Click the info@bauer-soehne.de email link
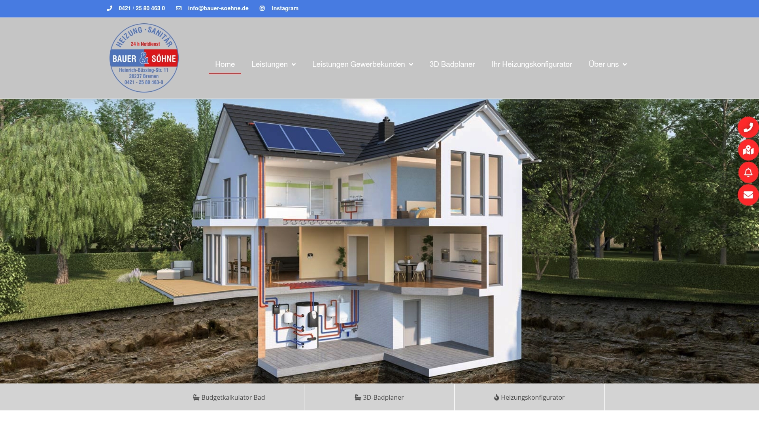759x427 pixels. [x=218, y=8]
